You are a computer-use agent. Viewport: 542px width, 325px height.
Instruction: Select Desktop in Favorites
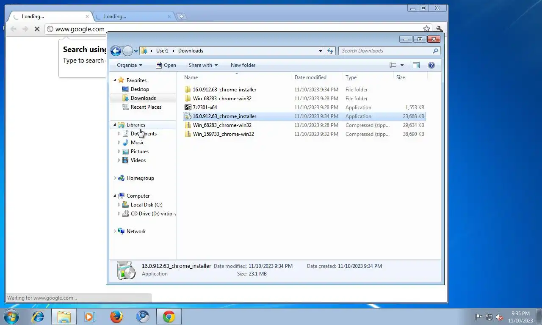click(x=140, y=89)
